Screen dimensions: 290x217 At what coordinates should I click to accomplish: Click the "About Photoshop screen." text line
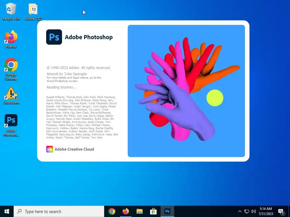62,81
